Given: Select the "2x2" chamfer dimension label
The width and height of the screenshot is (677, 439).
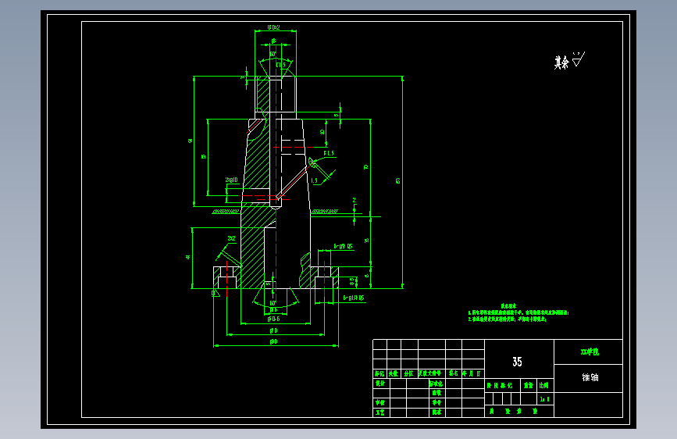Looking at the screenshot, I should click(x=231, y=238).
